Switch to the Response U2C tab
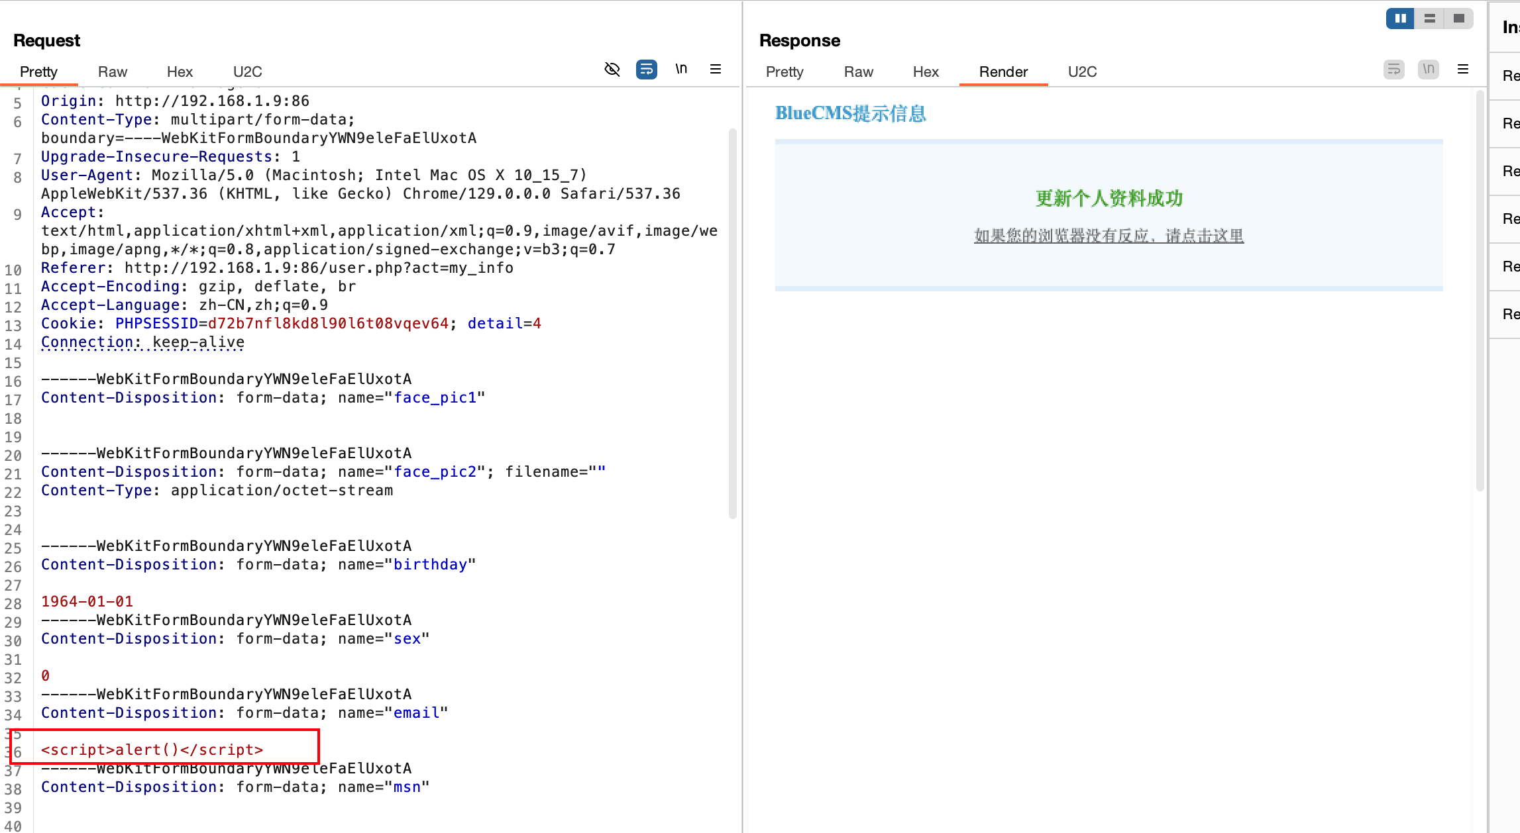1520x833 pixels. point(1083,72)
